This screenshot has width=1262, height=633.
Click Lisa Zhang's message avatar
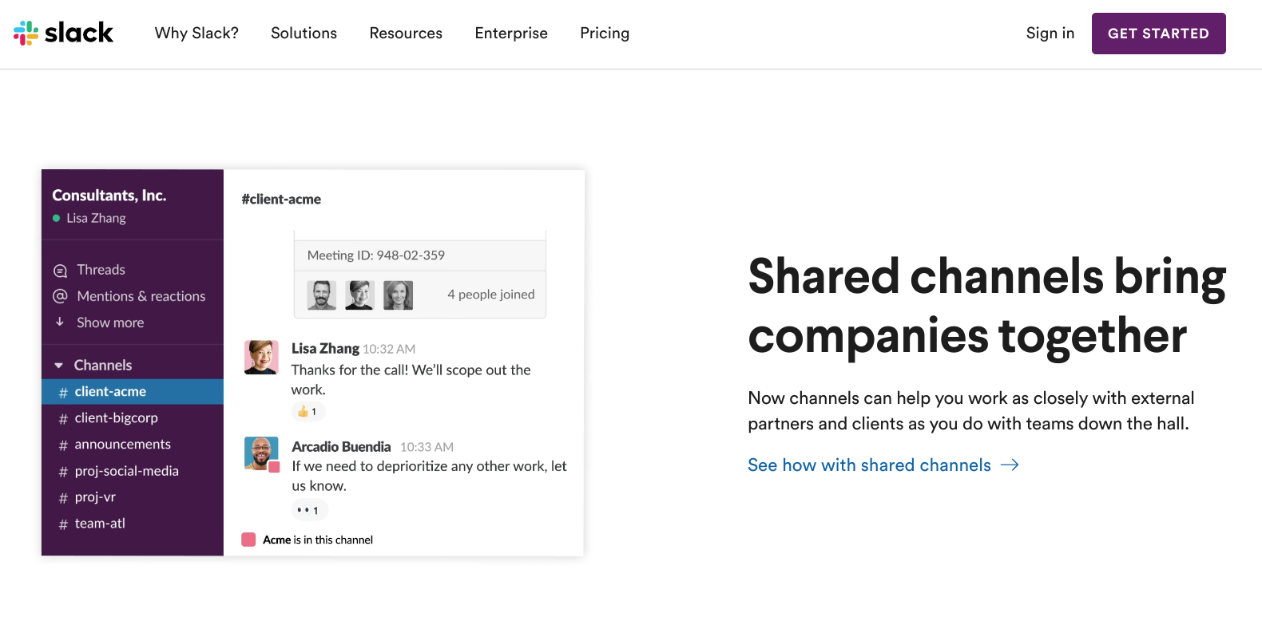click(261, 357)
